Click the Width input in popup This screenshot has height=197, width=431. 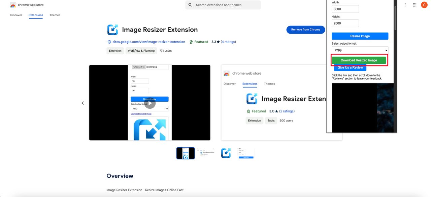pyautogui.click(x=345, y=9)
